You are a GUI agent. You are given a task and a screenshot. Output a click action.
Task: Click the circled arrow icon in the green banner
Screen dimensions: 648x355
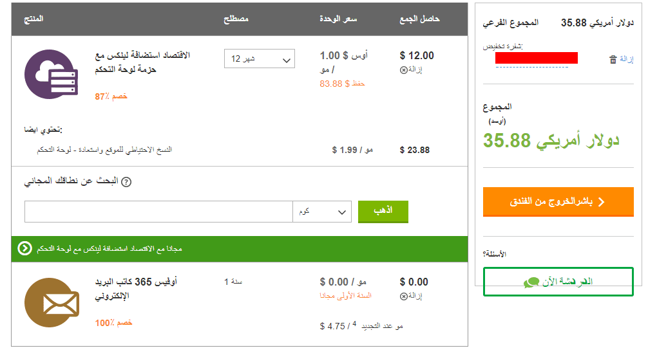click(24, 248)
